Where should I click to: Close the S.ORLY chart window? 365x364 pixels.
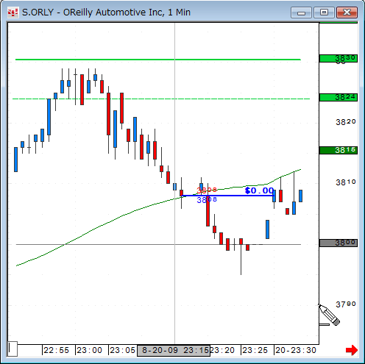click(347, 13)
